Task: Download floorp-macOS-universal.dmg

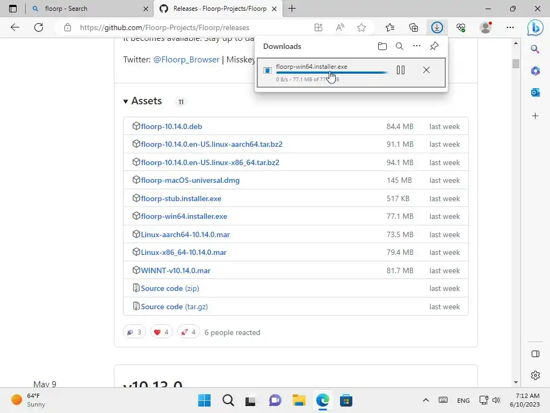Action: [190, 181]
